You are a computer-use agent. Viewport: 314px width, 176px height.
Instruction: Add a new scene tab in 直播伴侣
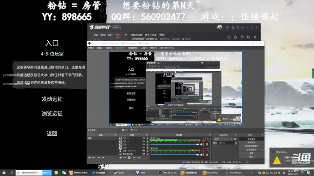pyautogui.click(x=126, y=35)
